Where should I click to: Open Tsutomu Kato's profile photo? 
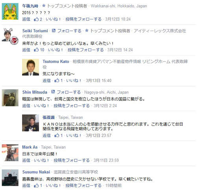30,67
